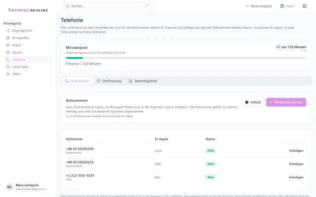Click the Telefonie phone icon in sidebar

[8, 60]
